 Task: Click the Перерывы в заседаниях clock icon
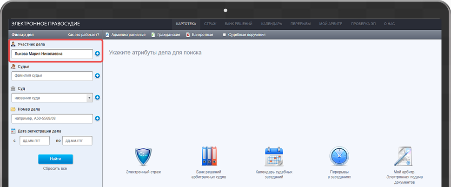[339, 157]
